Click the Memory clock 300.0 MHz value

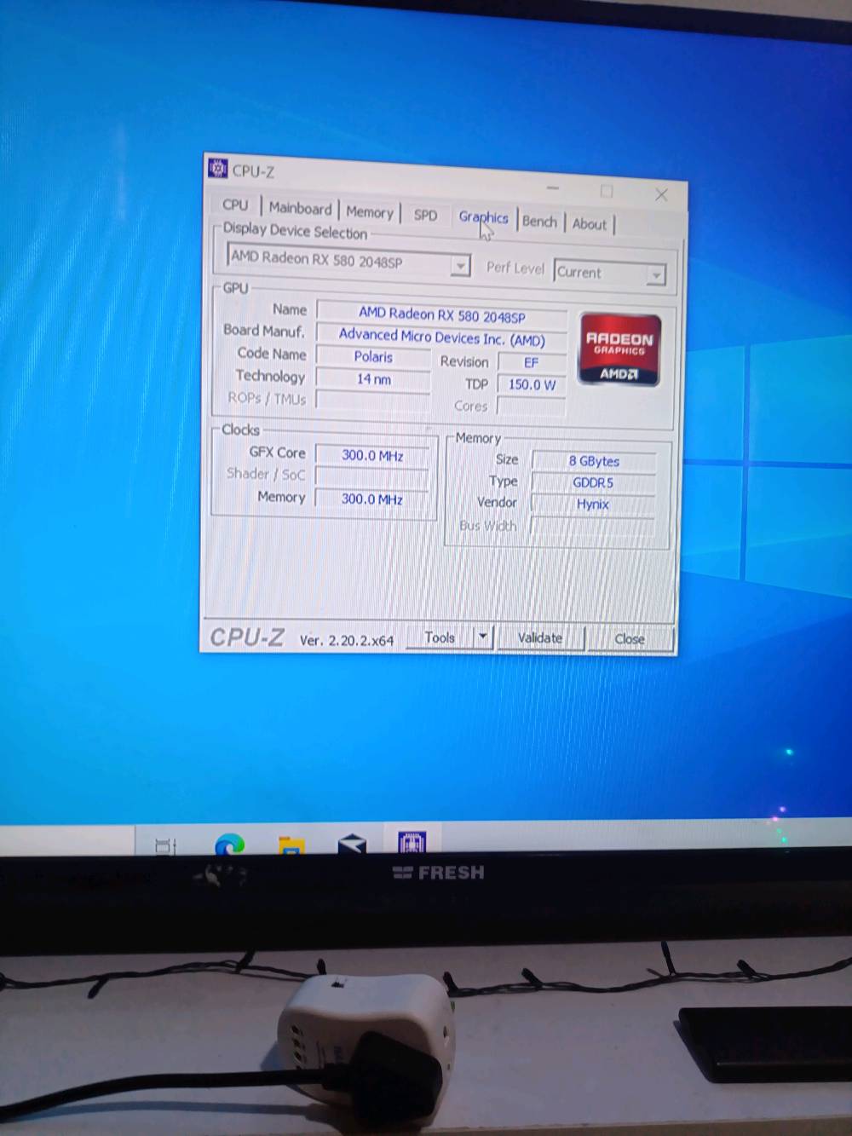[x=372, y=499]
